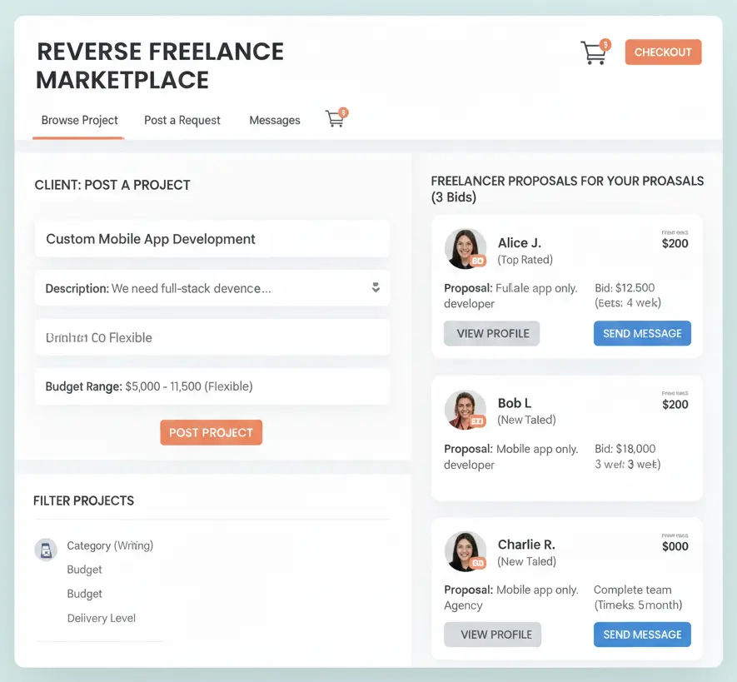Expand the Description field dropdown arrows
The width and height of the screenshot is (737, 682).
(374, 287)
